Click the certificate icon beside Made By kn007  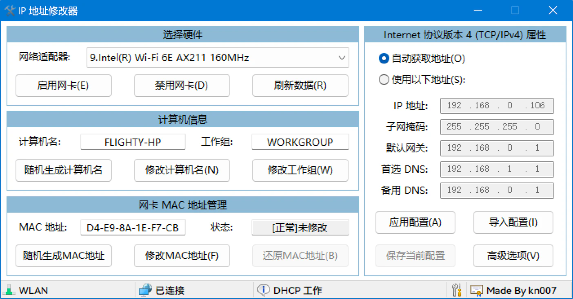pyautogui.click(x=476, y=291)
